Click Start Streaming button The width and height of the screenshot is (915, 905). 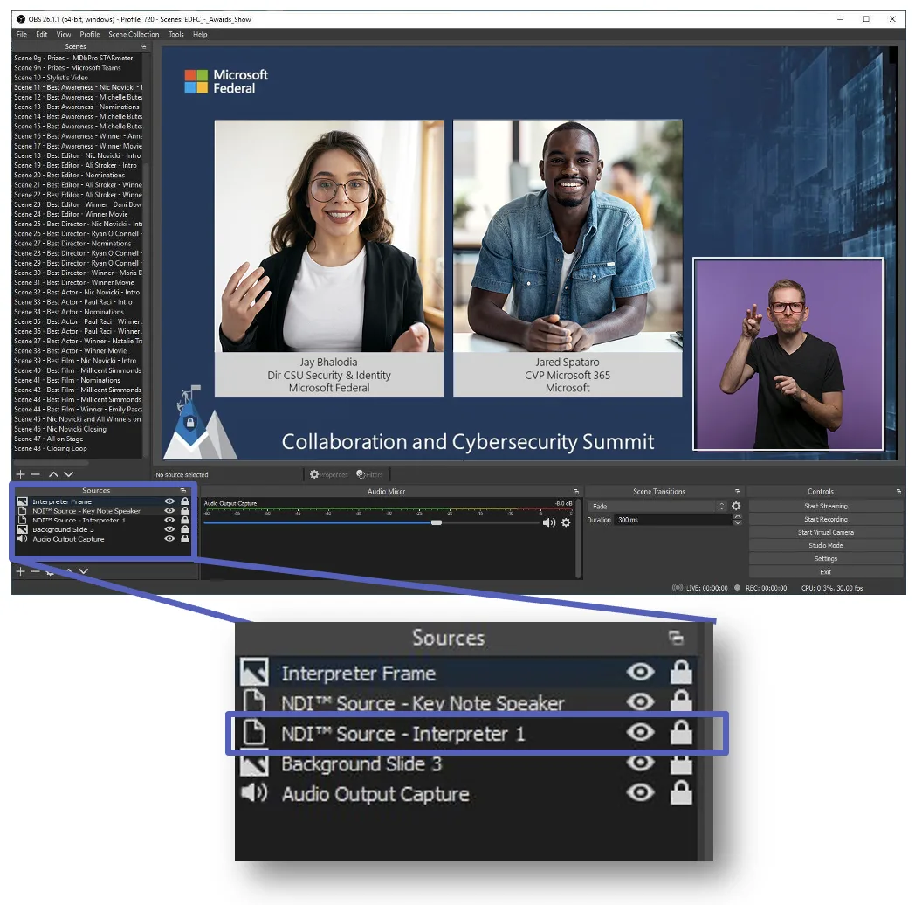tap(826, 506)
